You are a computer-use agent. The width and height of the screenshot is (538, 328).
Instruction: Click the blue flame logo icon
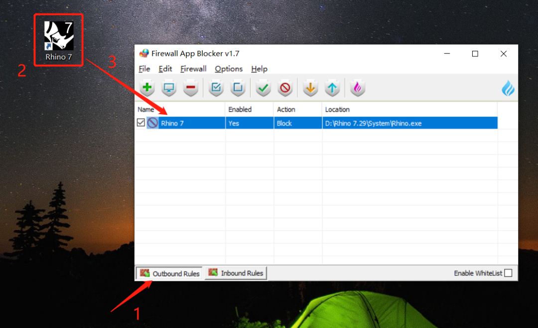click(508, 88)
